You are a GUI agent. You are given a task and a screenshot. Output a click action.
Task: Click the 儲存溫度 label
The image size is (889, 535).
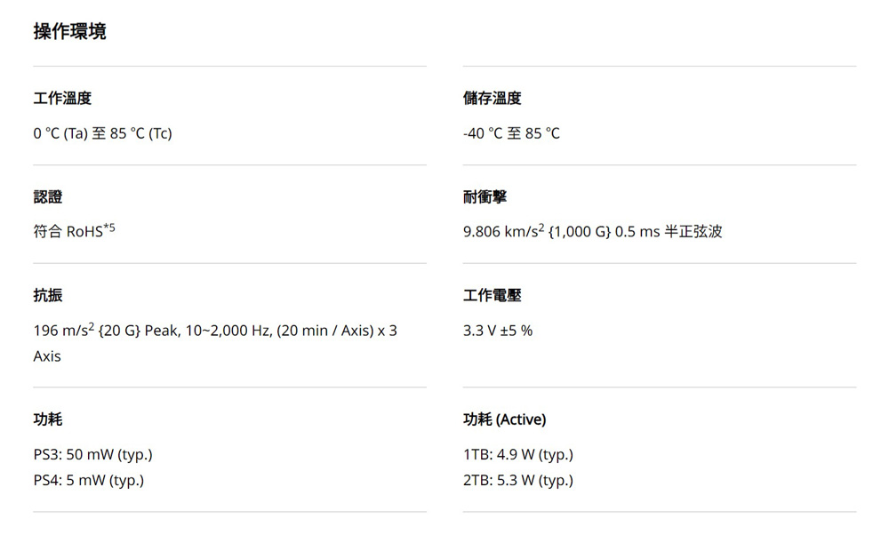pyautogui.click(x=493, y=99)
